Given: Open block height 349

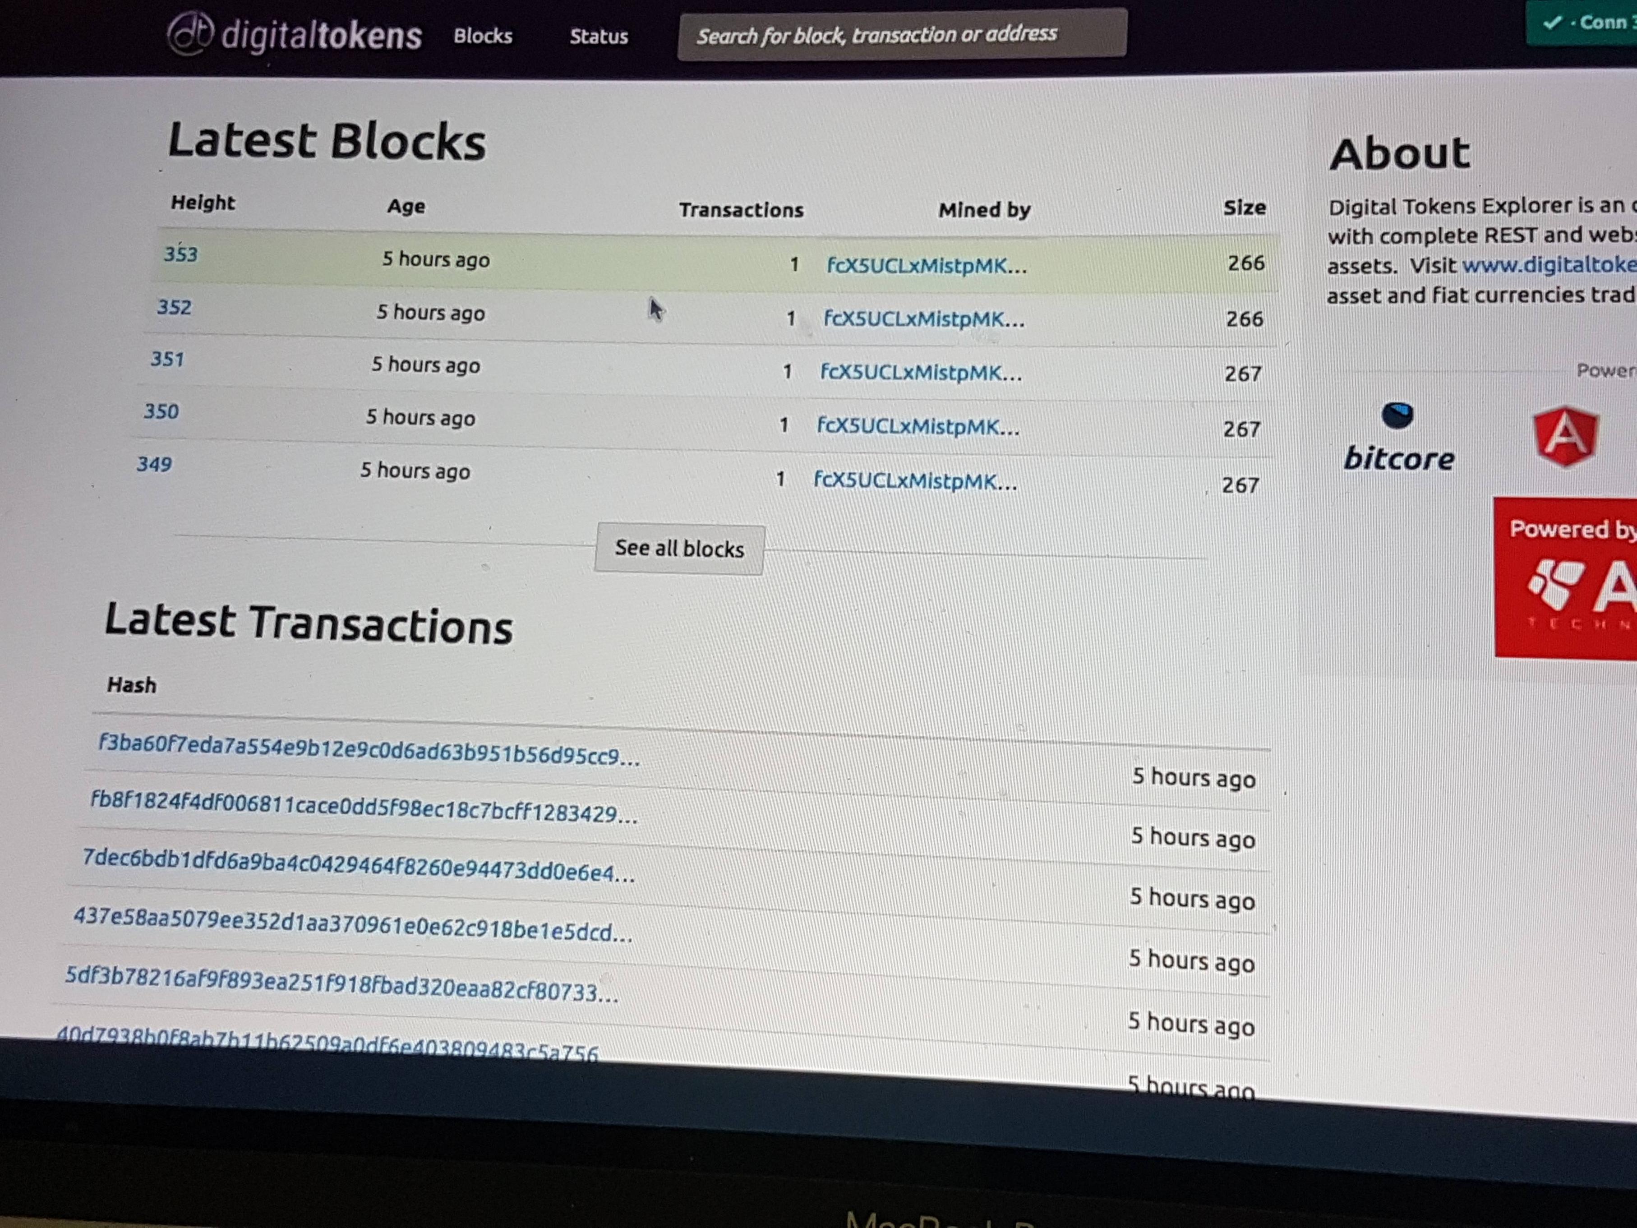Looking at the screenshot, I should pos(154,464).
